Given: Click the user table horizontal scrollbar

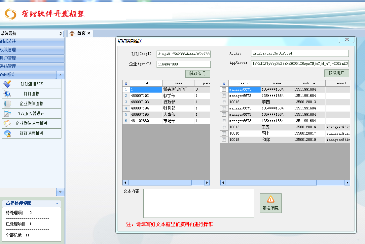Looking at the screenshot, I should (271, 183).
